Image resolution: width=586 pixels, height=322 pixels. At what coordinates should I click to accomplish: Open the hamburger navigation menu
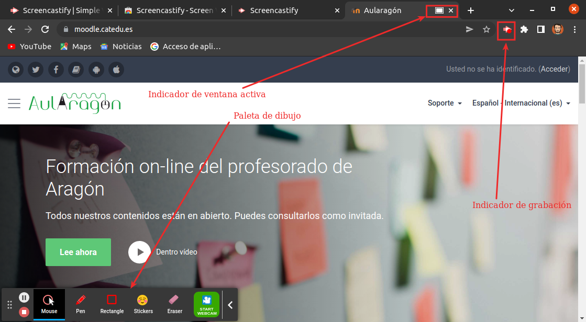click(14, 103)
